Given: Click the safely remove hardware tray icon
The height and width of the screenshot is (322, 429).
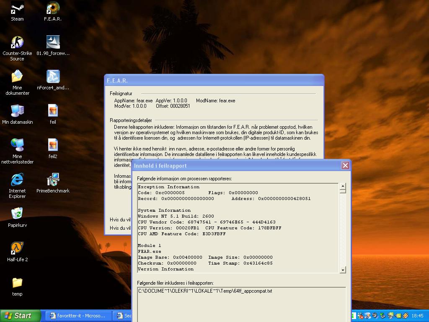Looking at the screenshot, I should click(382, 316).
